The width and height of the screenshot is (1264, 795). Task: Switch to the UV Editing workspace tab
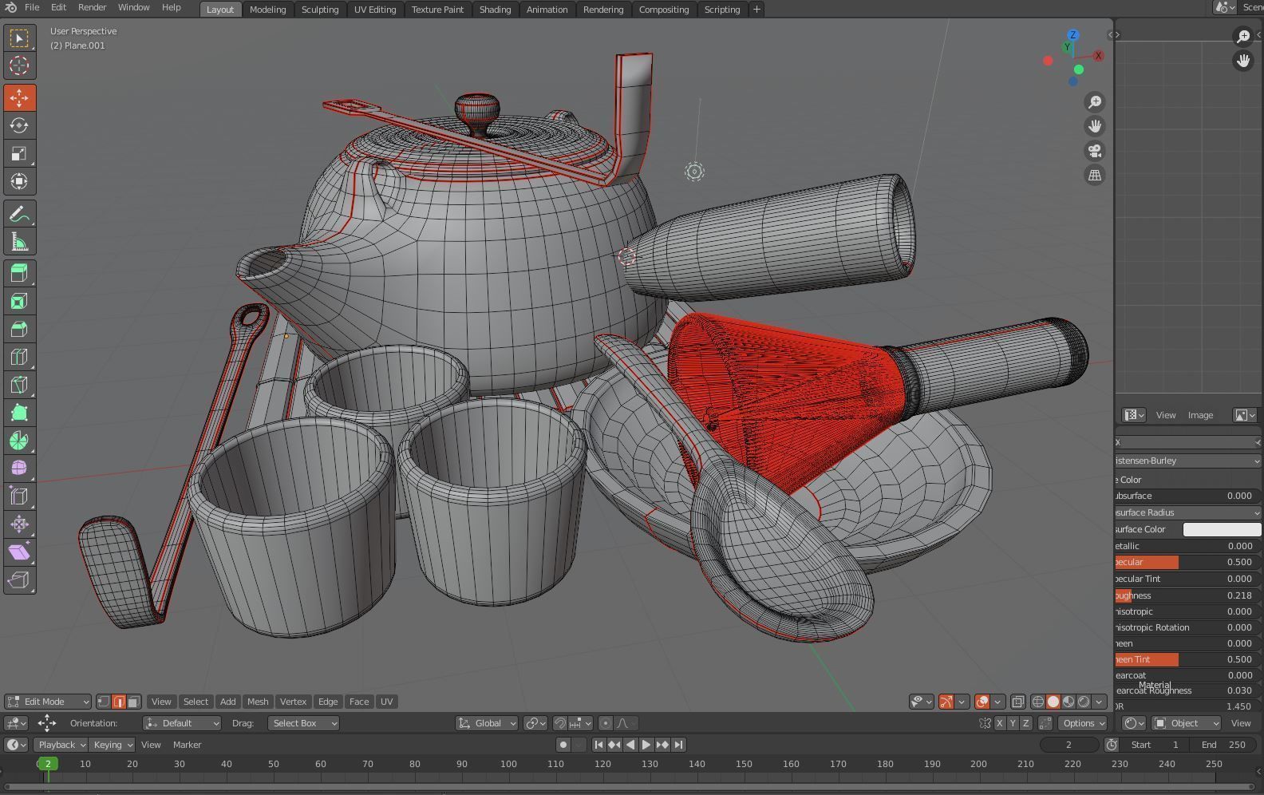[375, 10]
